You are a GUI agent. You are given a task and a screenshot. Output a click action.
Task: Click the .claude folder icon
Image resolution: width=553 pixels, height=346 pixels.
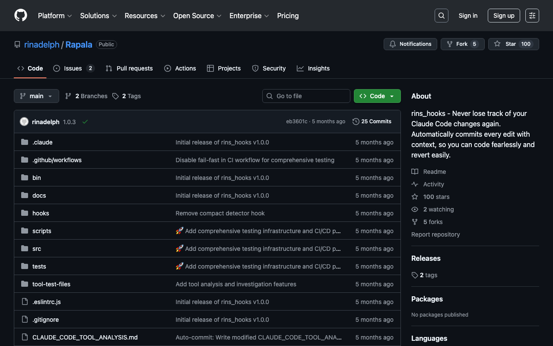pyautogui.click(x=25, y=142)
